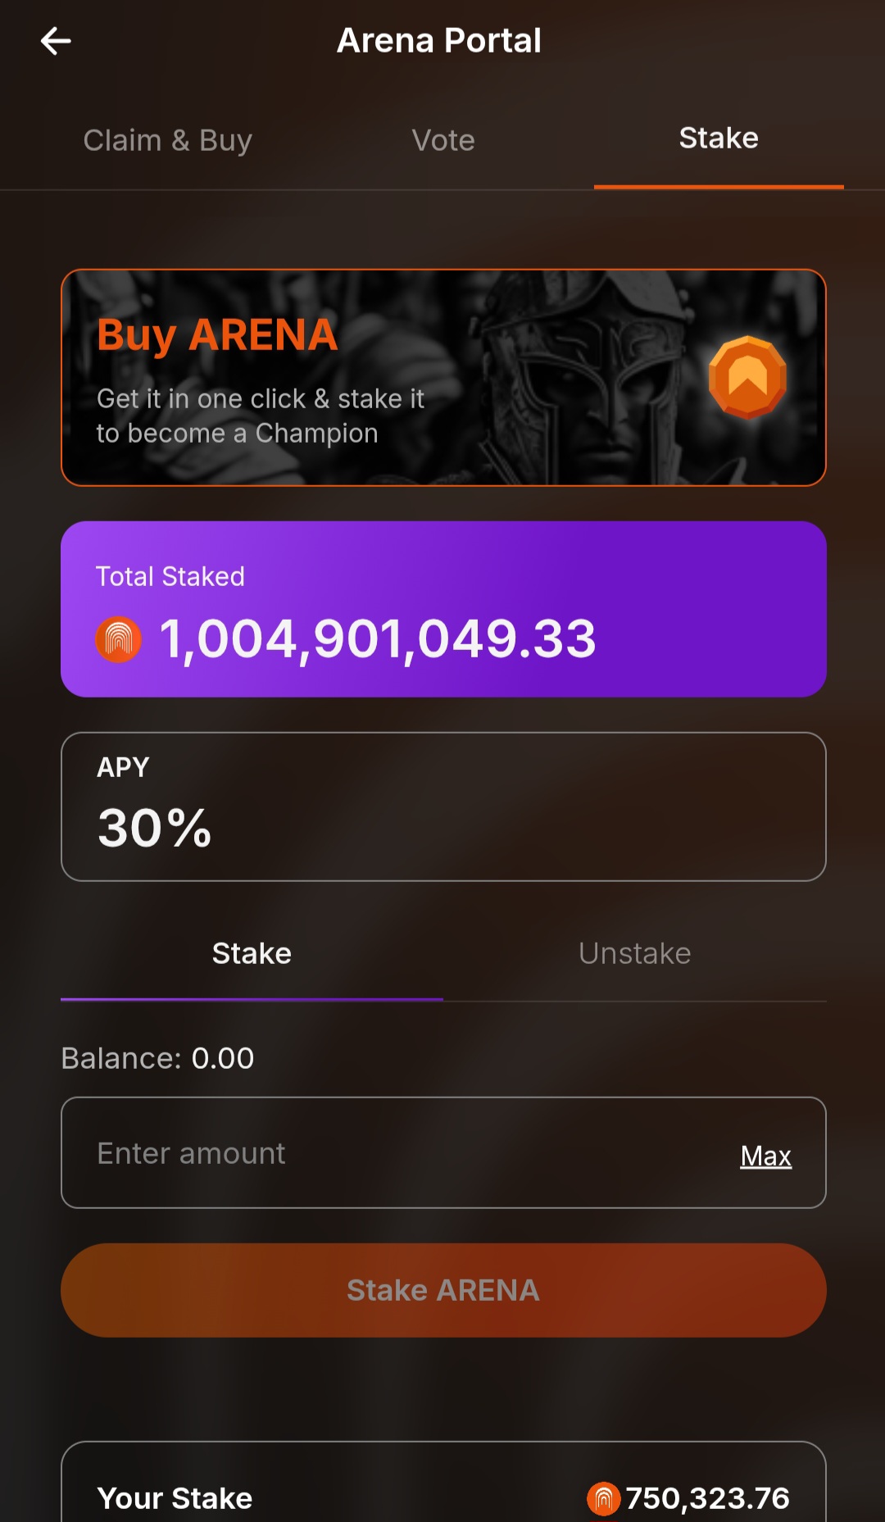Tap the back arrow icon
This screenshot has height=1522, width=885.
click(56, 41)
